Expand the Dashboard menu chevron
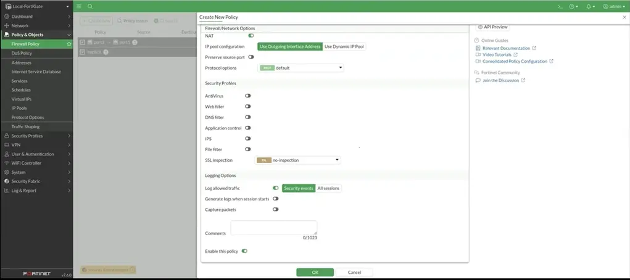The image size is (630, 280). click(x=69, y=17)
